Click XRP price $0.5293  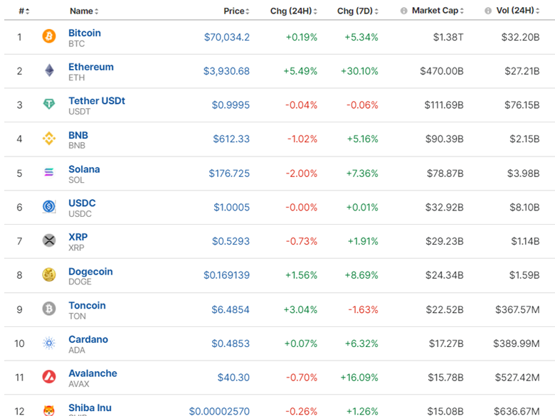(231, 241)
